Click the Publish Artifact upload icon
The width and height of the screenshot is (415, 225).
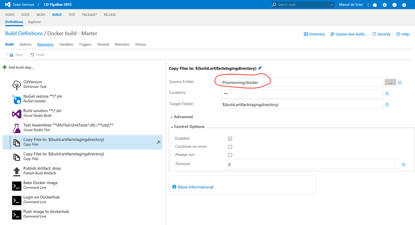coord(17,171)
